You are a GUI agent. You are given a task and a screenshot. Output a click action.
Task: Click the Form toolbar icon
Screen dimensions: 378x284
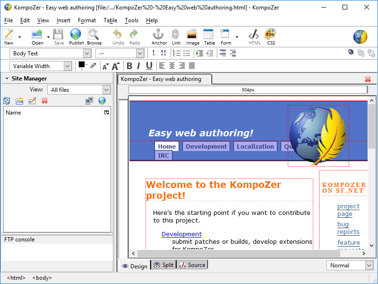225,34
